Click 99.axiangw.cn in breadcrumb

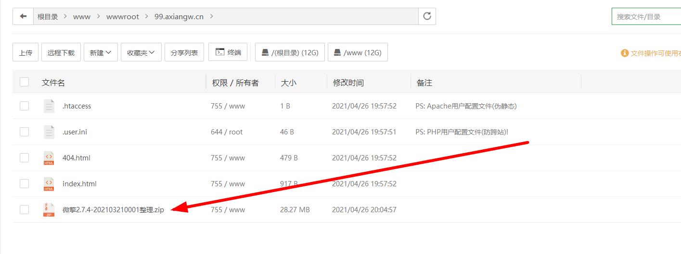[179, 16]
